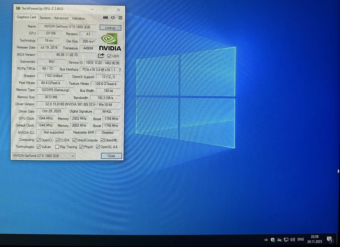Select the Graphics Card tab
This screenshot has width=340, height=247.
26,17
